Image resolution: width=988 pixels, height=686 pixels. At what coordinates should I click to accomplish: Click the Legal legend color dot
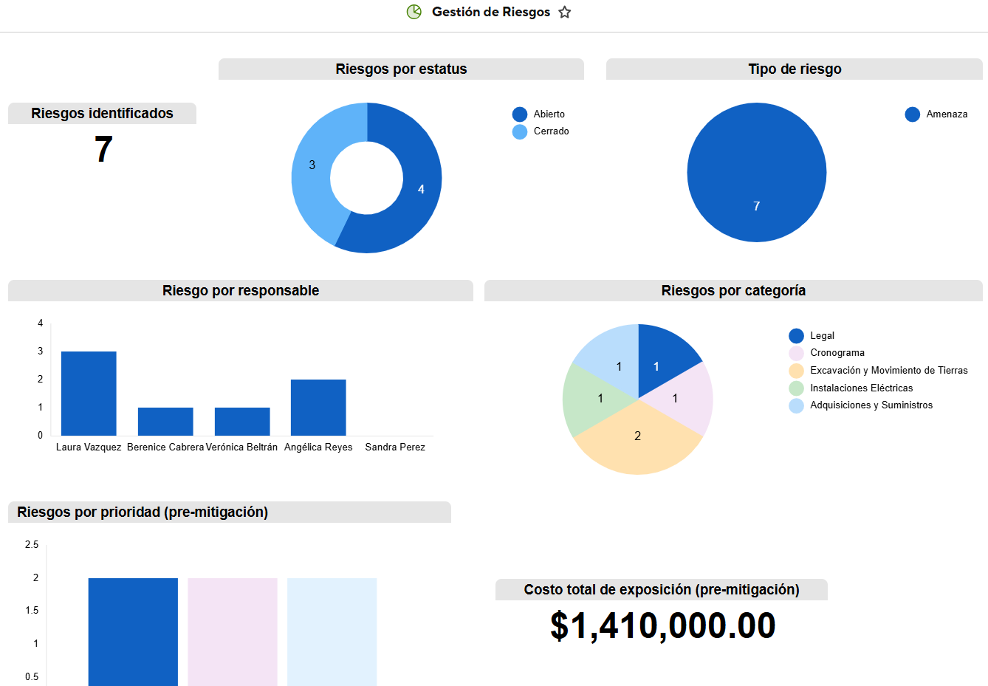(796, 336)
